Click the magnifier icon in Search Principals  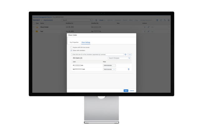[129, 58]
